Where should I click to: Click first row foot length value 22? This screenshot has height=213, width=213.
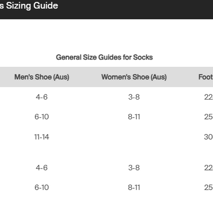coord(209,97)
